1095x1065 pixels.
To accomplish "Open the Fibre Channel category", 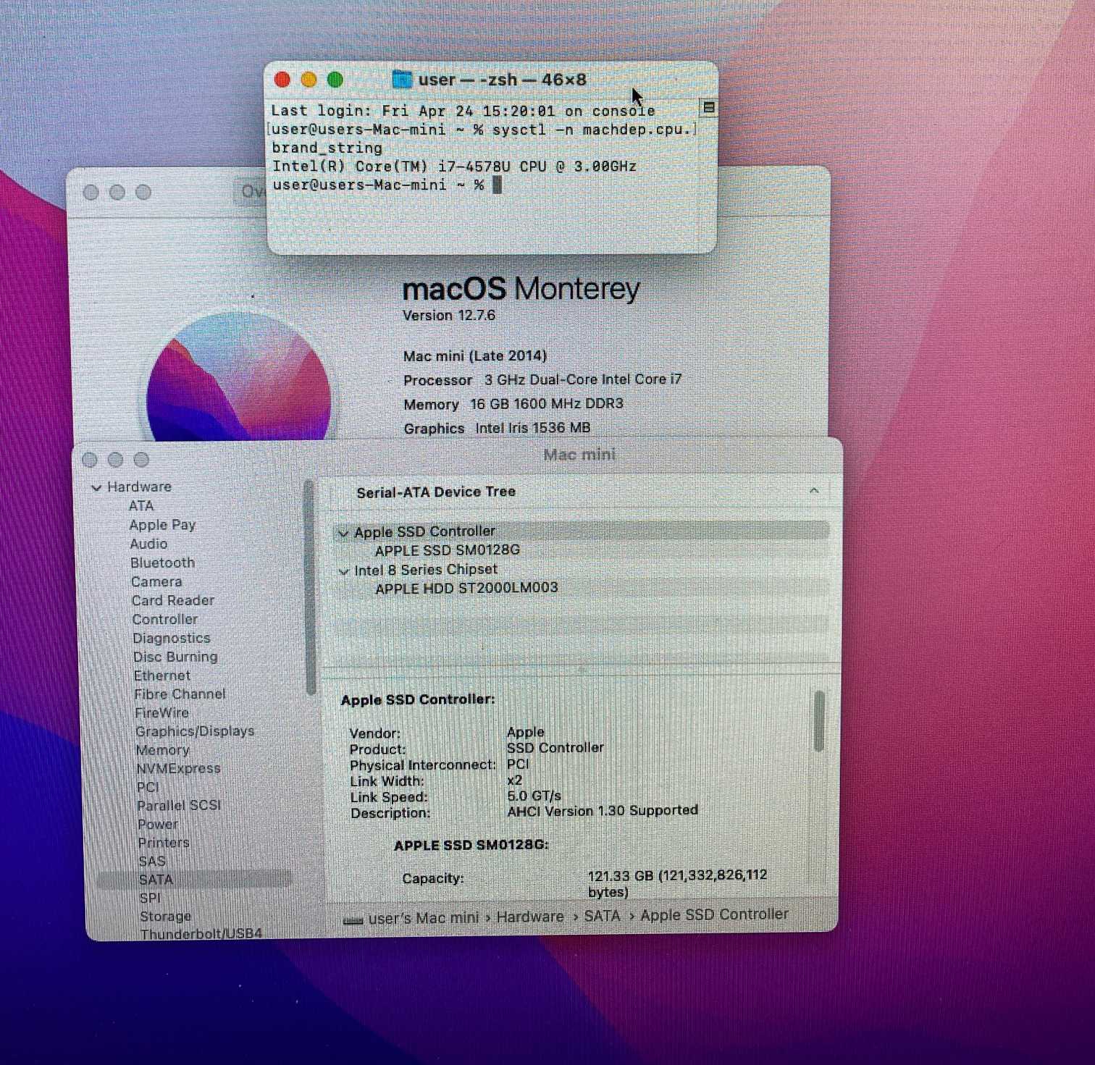I will [x=180, y=694].
